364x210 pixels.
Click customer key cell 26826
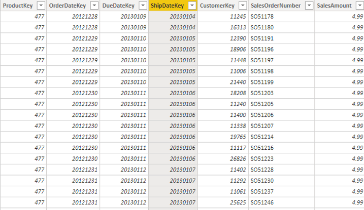[x=223, y=159]
